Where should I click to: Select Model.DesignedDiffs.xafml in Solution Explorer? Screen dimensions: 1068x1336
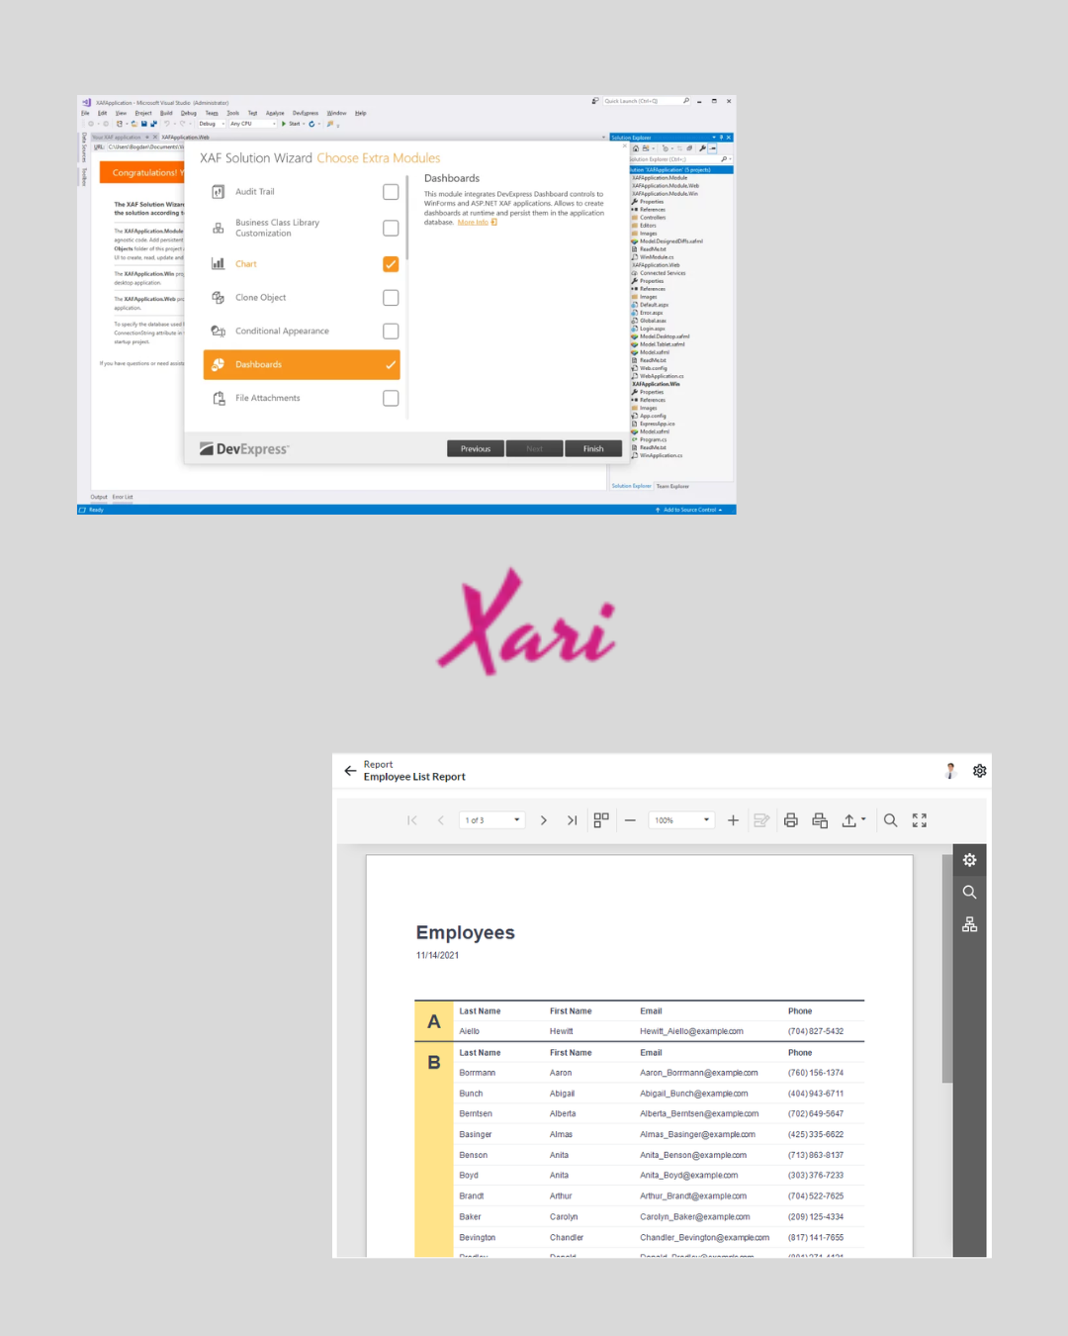[x=667, y=241]
